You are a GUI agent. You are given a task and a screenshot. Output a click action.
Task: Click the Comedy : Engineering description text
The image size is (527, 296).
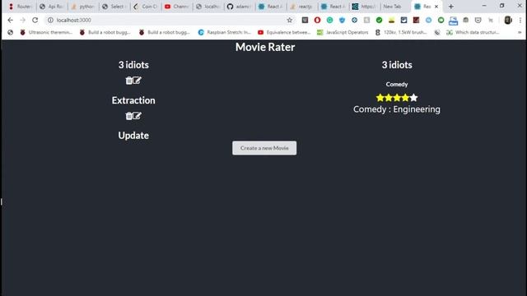tap(397, 109)
